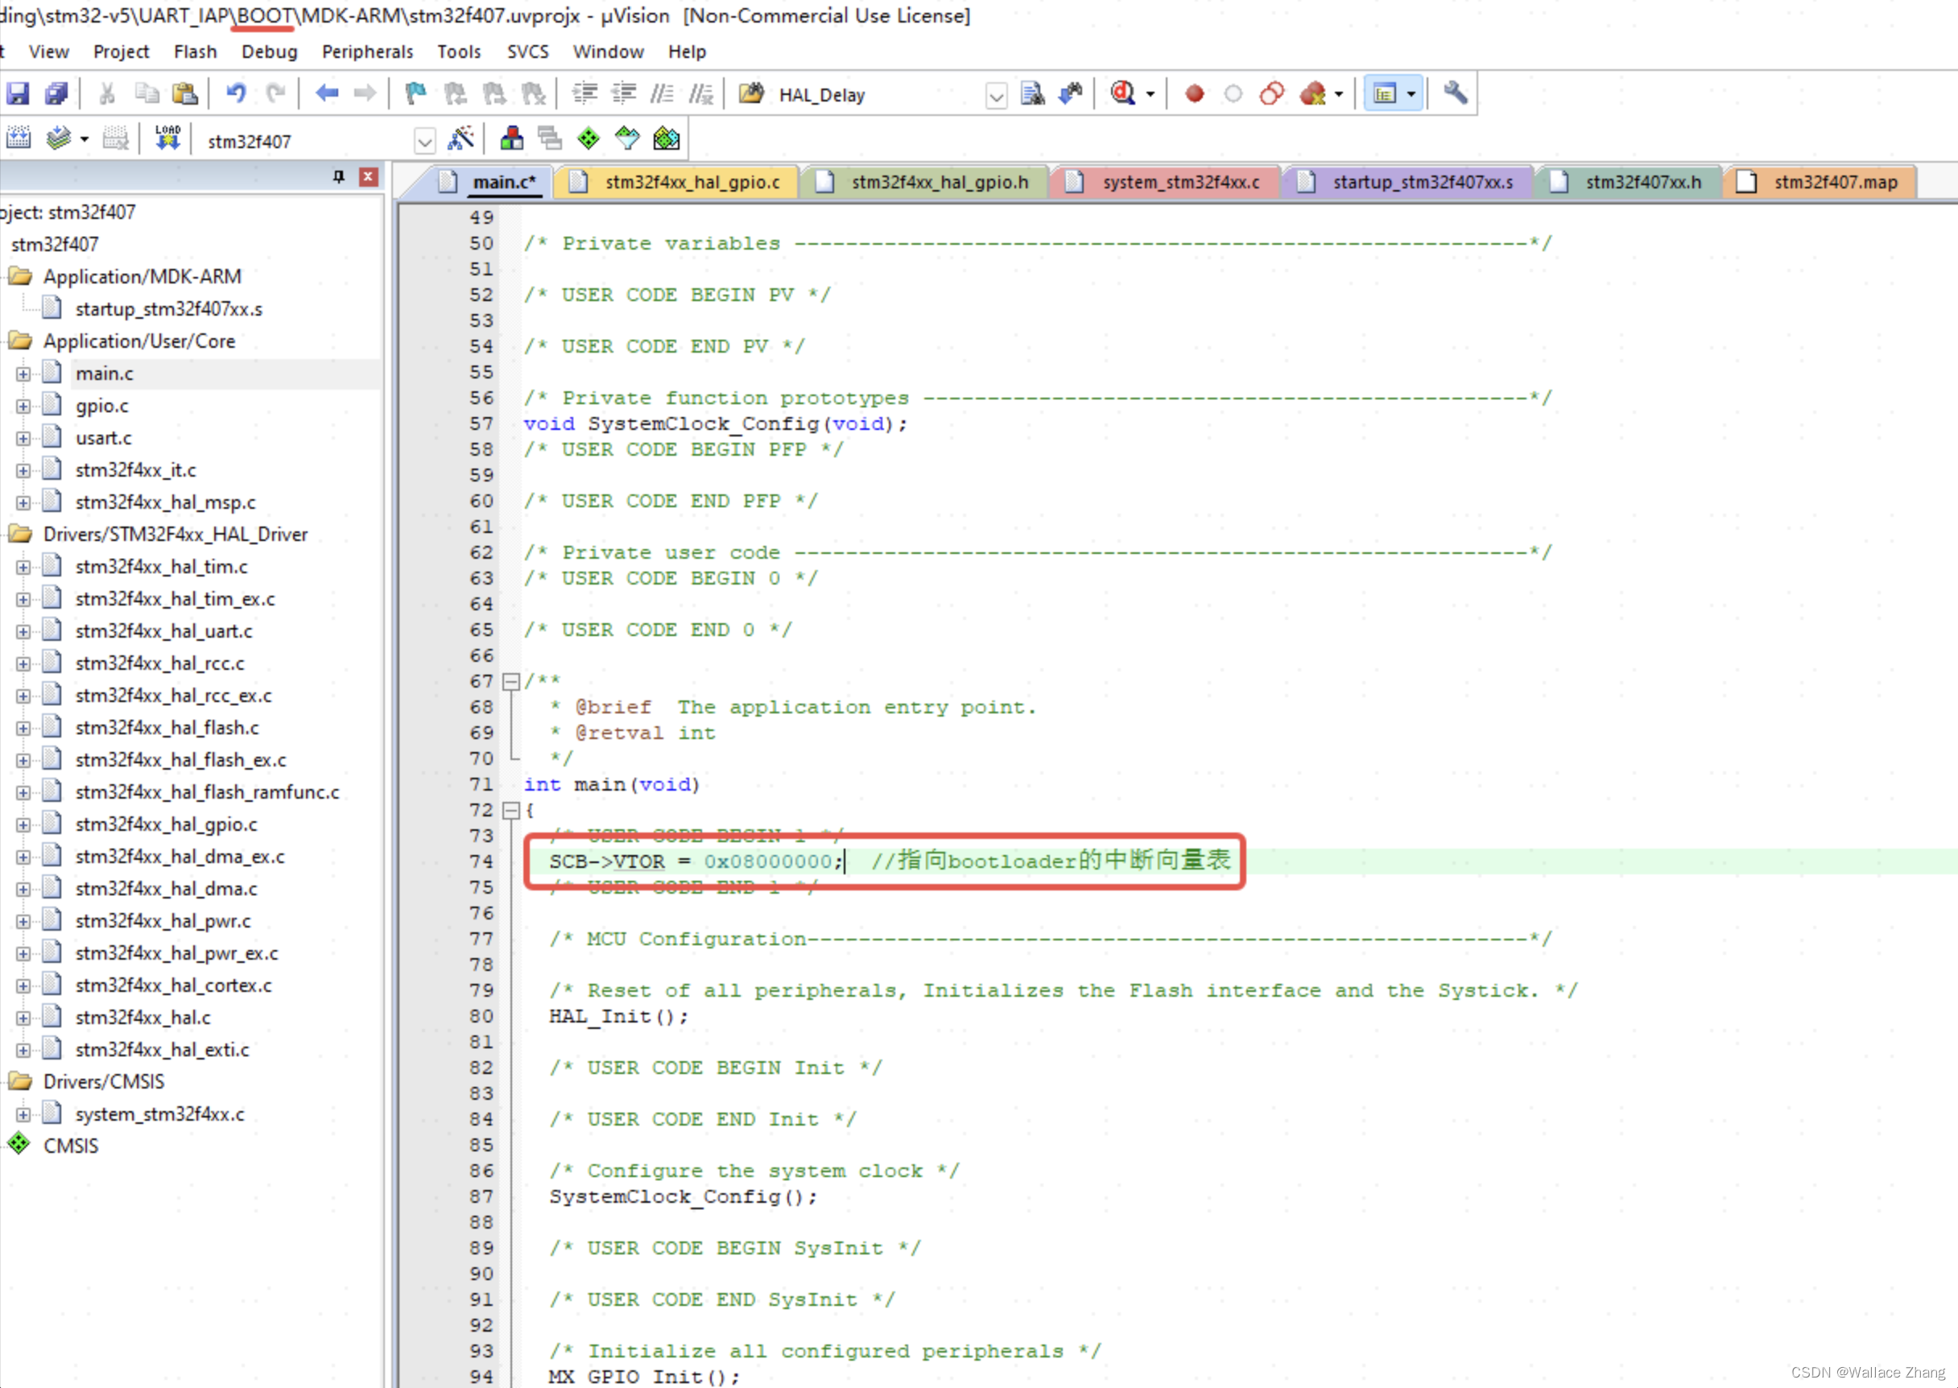Insert a breakpoint with red dot icon
This screenshot has height=1388, width=1958.
(1194, 94)
